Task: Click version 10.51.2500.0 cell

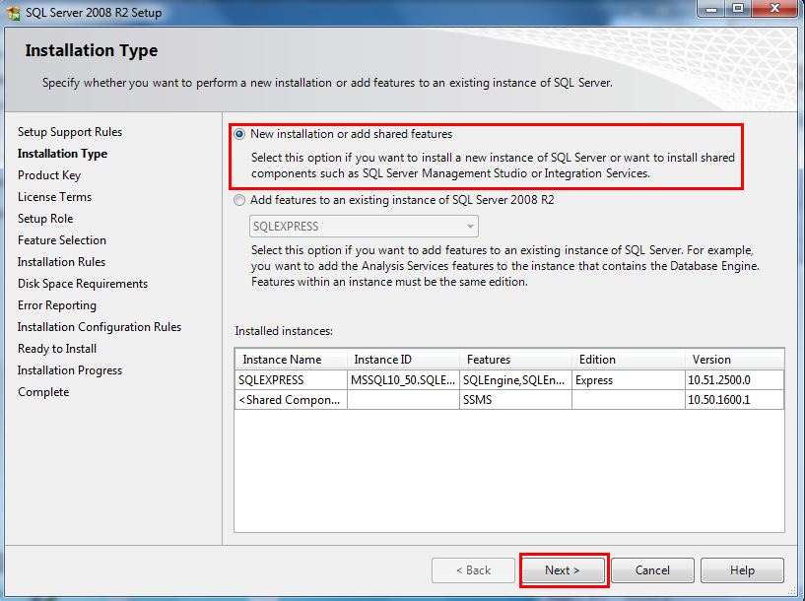Action: [735, 380]
